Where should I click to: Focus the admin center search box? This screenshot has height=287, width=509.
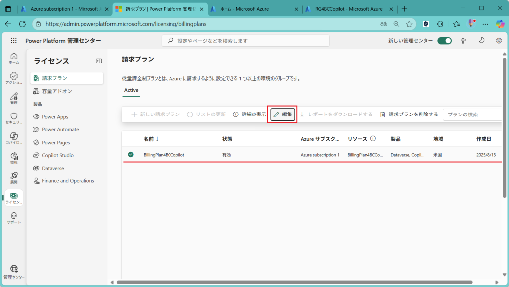pyautogui.click(x=246, y=41)
